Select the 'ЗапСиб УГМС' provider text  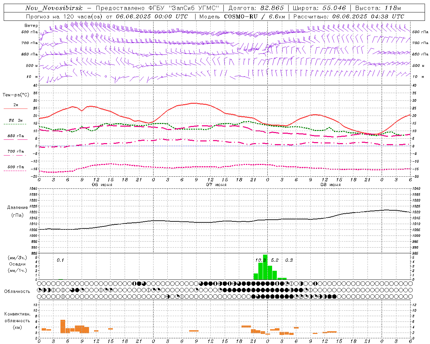point(195,8)
